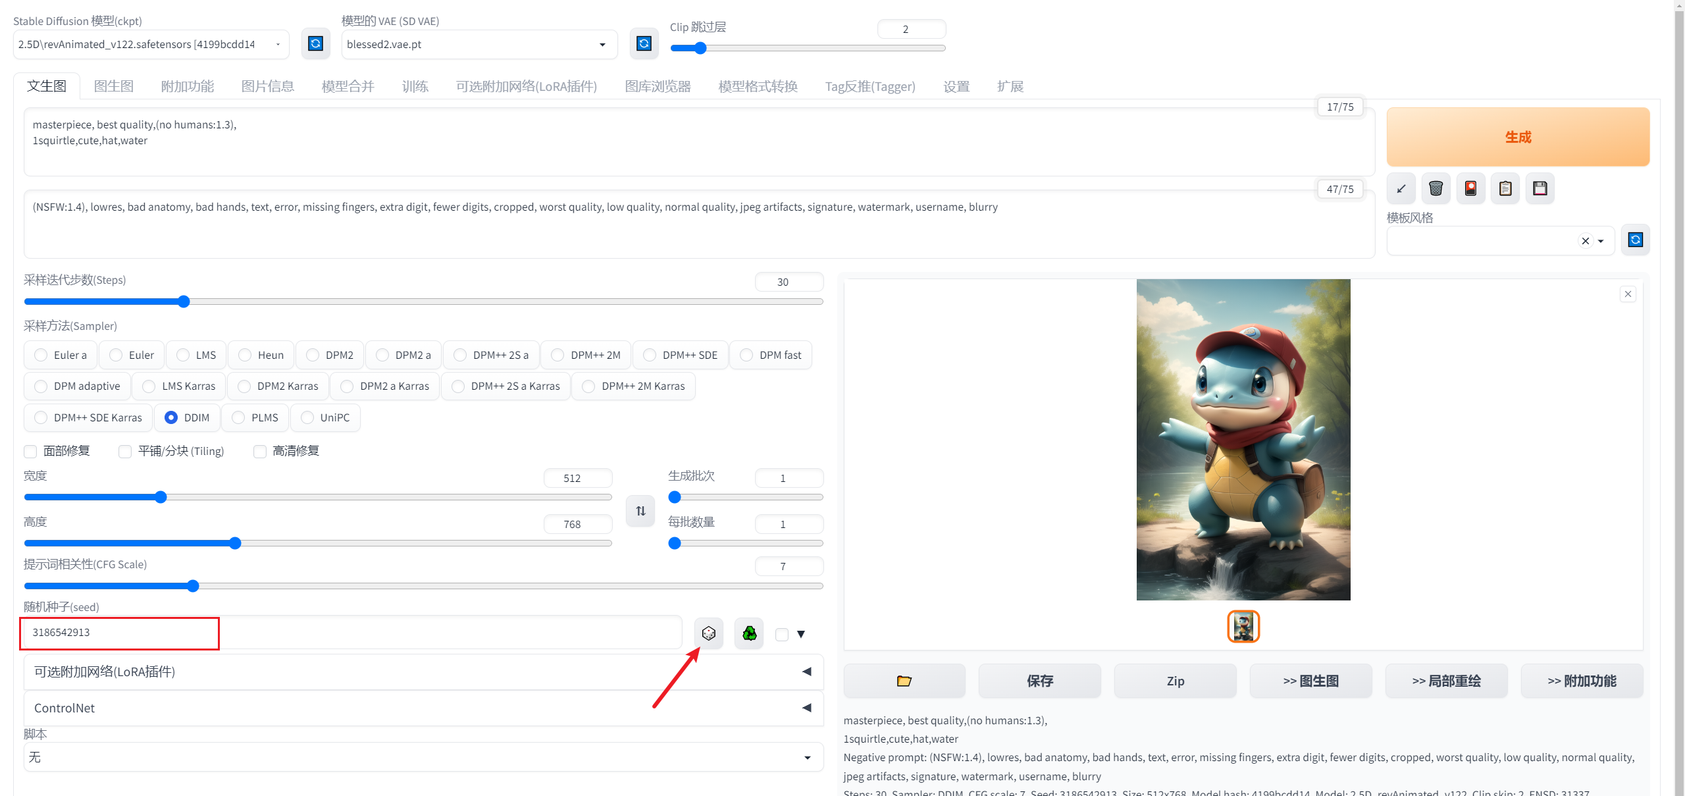Adjust the Clip skip slider
The image size is (1685, 796).
(x=808, y=48)
